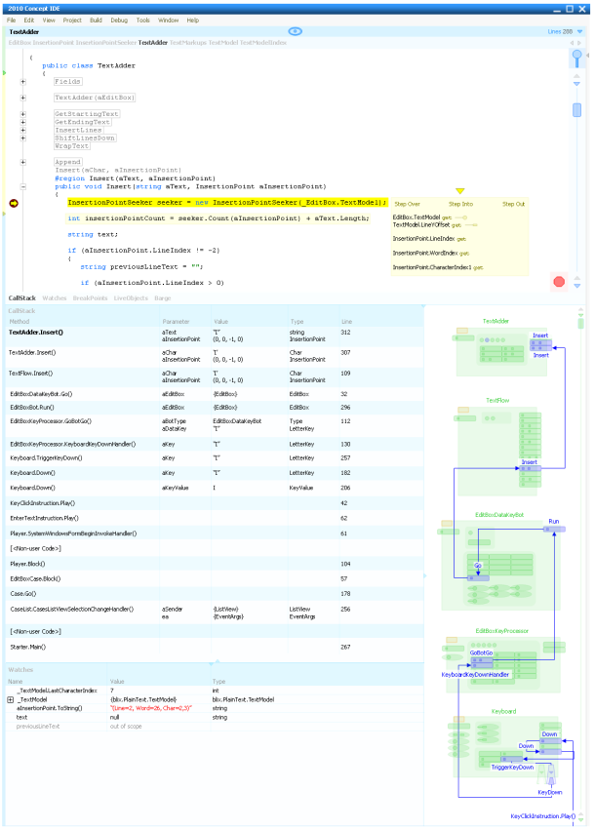Click the get link of InsertionPoint.LineIndex

[x=461, y=239]
